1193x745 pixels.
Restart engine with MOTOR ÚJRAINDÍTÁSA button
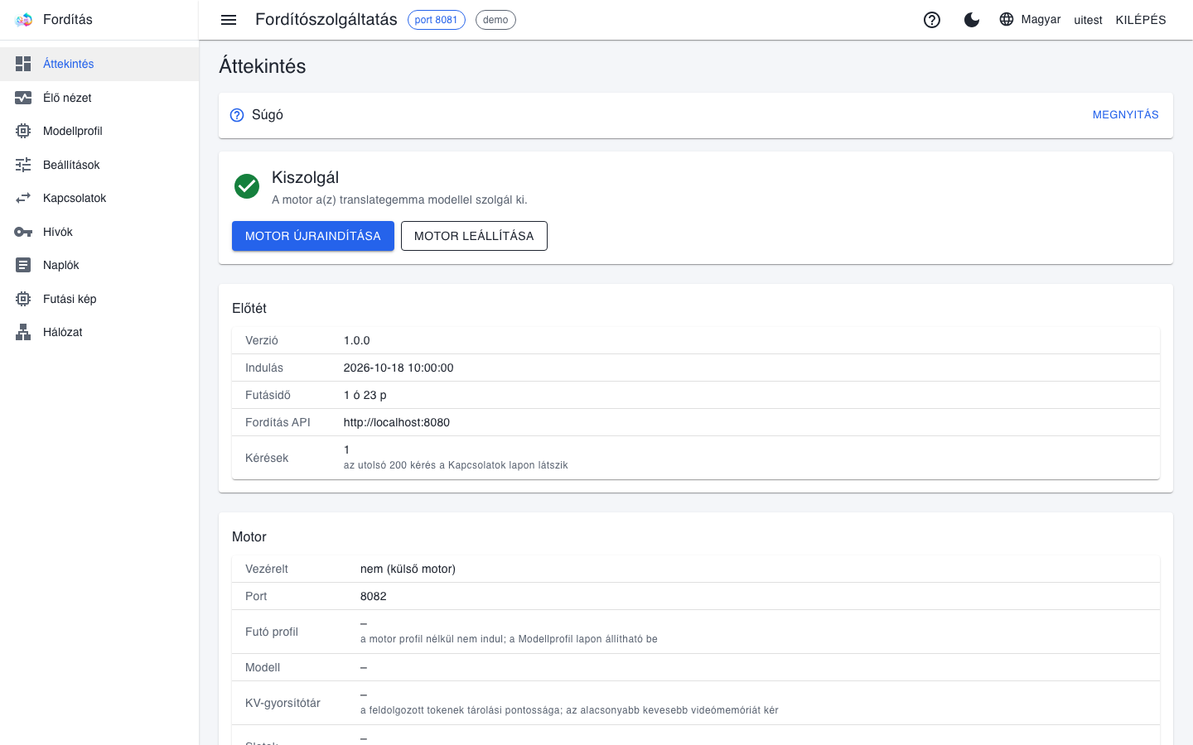[x=313, y=236]
